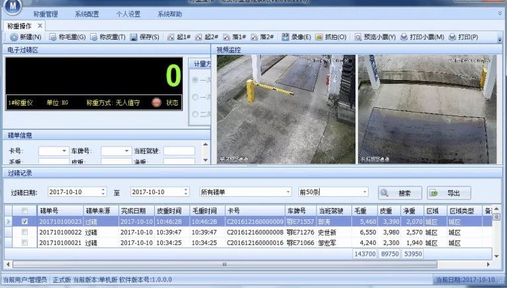Open the 称重管理 menu
This screenshot has width=507, height=288.
click(x=45, y=13)
